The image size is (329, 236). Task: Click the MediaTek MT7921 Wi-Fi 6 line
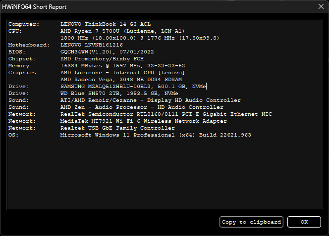(144, 121)
